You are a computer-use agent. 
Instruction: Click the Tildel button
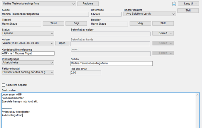[x=53, y=23]
